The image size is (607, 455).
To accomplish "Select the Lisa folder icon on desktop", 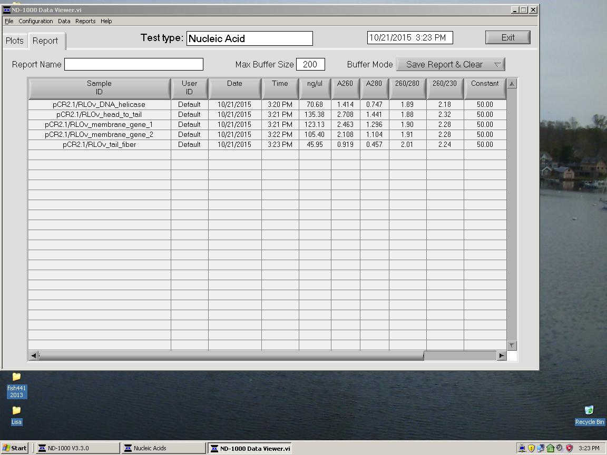I will click(x=16, y=416).
